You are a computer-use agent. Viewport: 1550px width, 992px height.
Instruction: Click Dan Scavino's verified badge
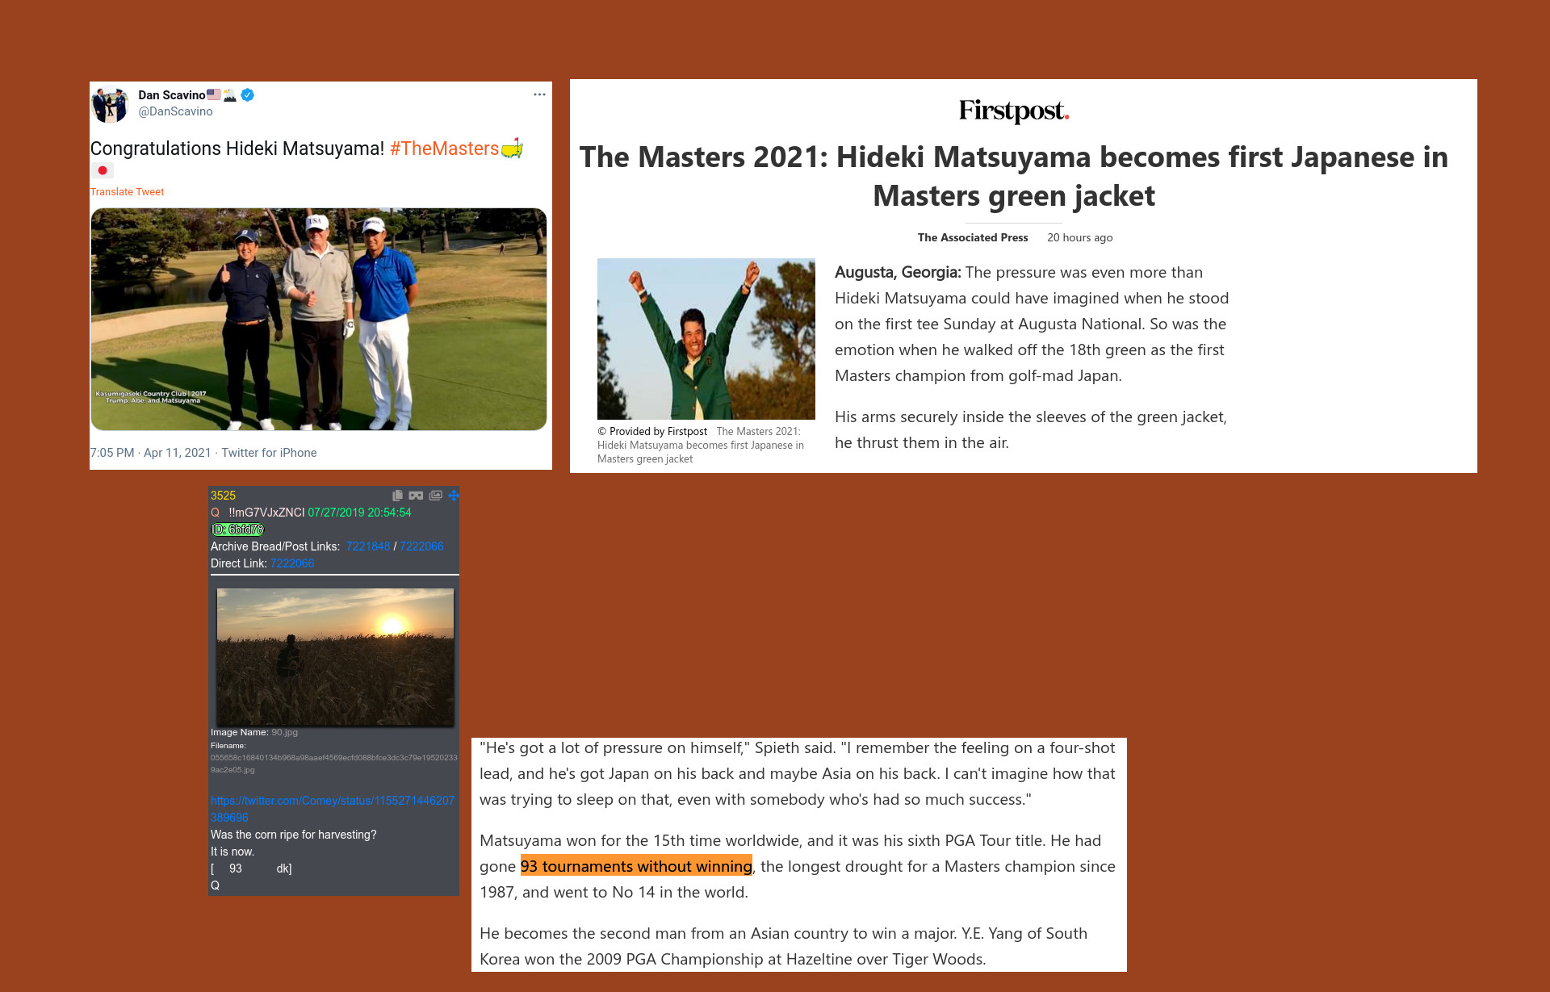[x=248, y=94]
